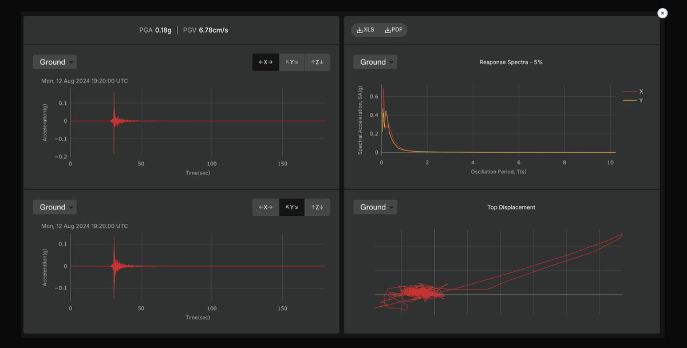Click the PGV 6.78cm/s value

206,30
